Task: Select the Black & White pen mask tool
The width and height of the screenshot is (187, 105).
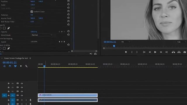Action: pos(8,48)
